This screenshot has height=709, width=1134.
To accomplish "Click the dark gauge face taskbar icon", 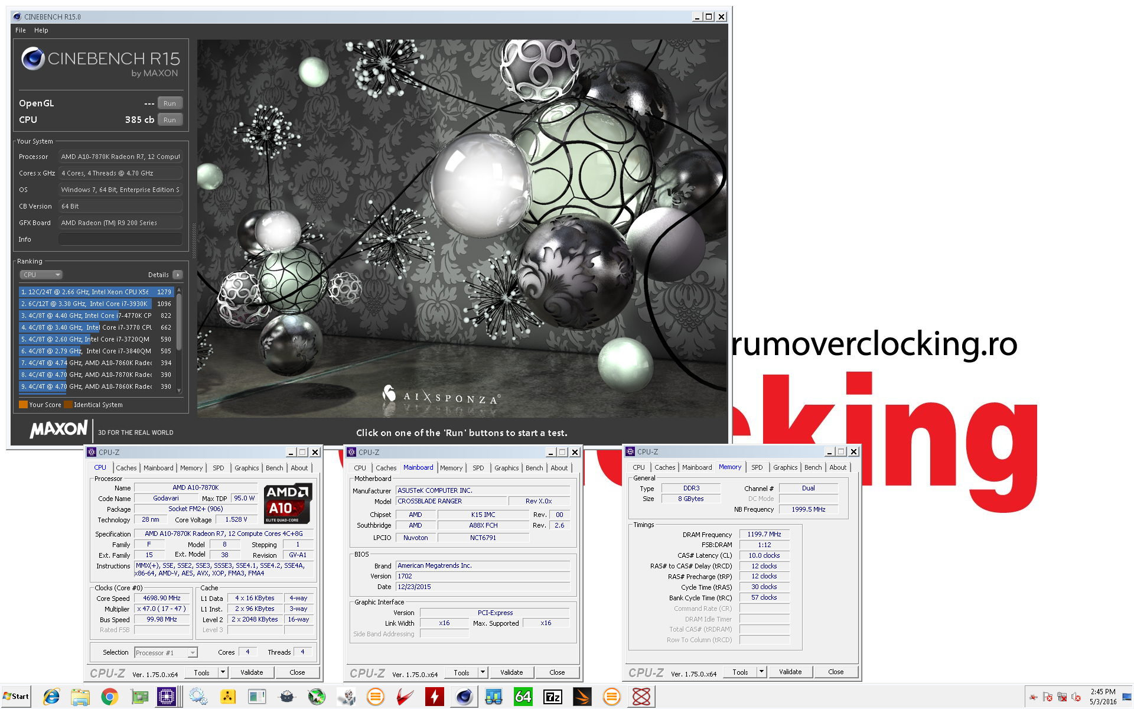I will [287, 697].
